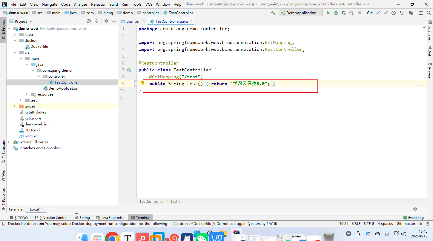Image resolution: width=433 pixels, height=241 pixels.
Task: Click the test() breadcrumb below the editor
Action: pos(175,202)
